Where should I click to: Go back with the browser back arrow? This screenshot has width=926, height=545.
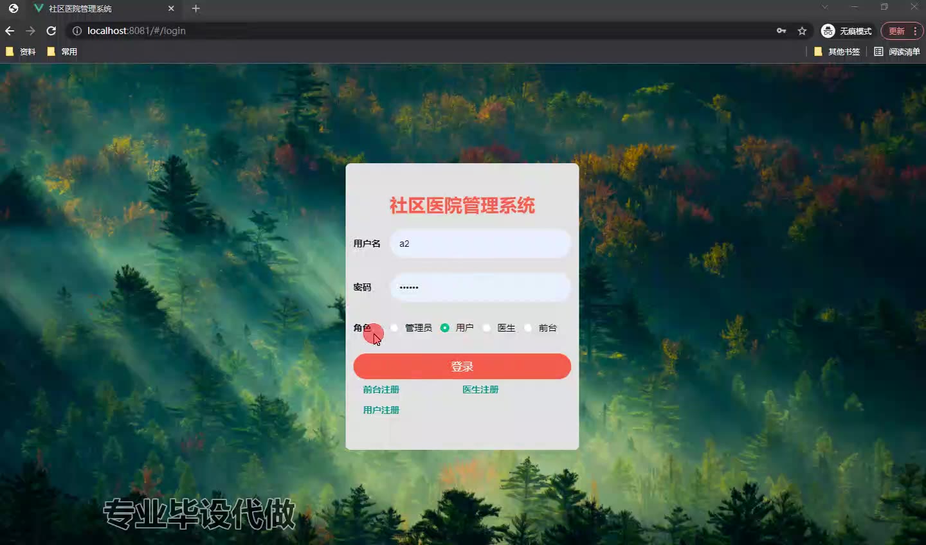(10, 31)
